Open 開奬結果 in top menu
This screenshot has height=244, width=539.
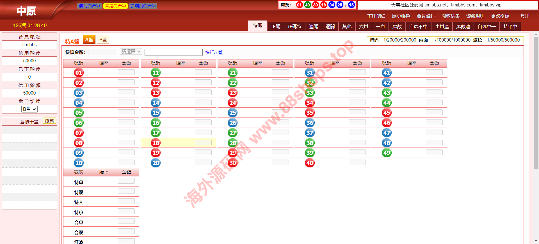tap(450, 16)
